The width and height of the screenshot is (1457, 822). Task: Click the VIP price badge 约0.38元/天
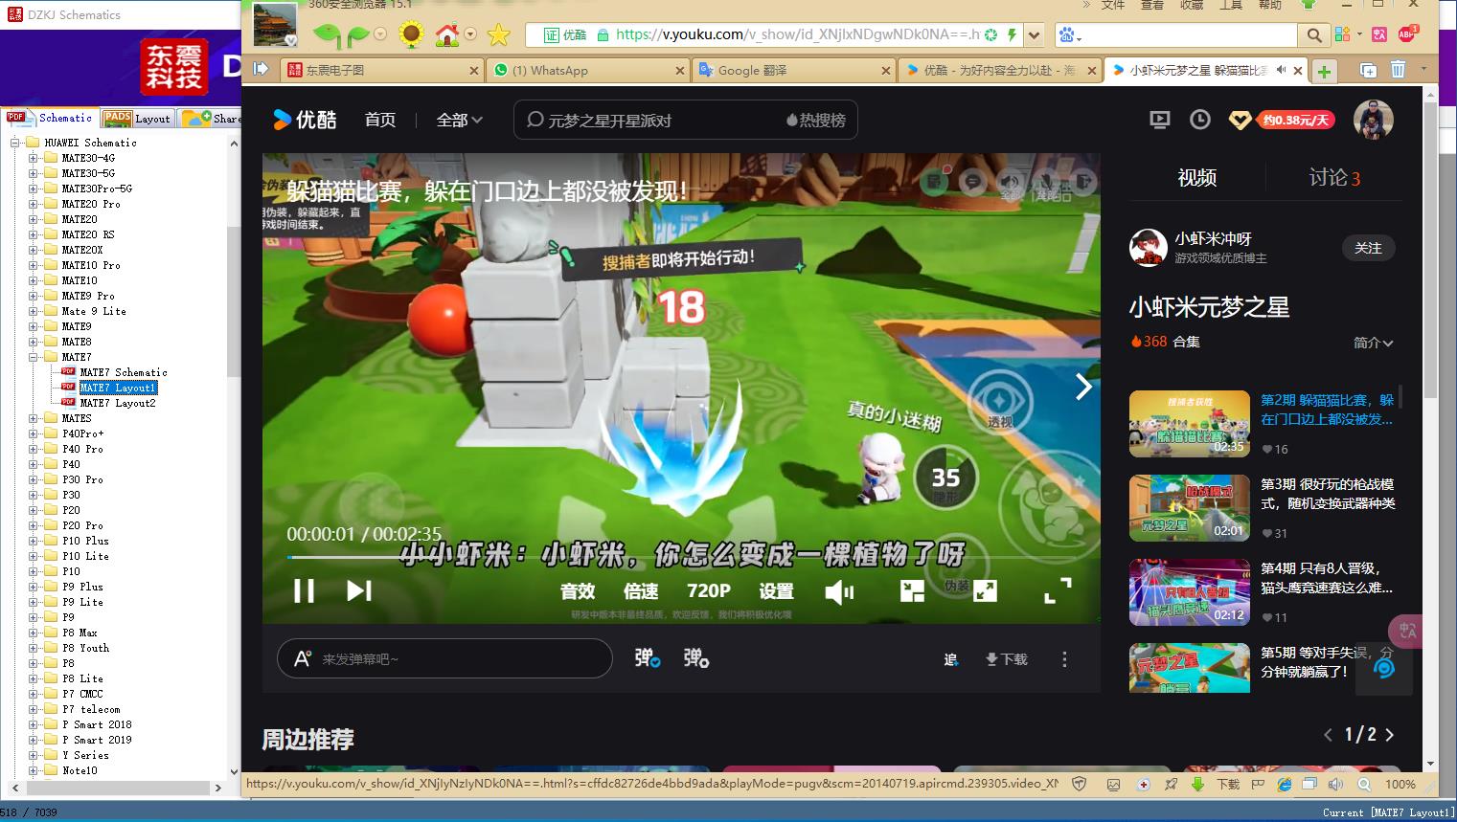[x=1296, y=120]
